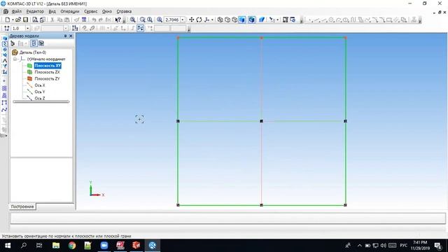Collapse the Начало координат tree node
The width and height of the screenshot is (448, 252).
coord(15,59)
